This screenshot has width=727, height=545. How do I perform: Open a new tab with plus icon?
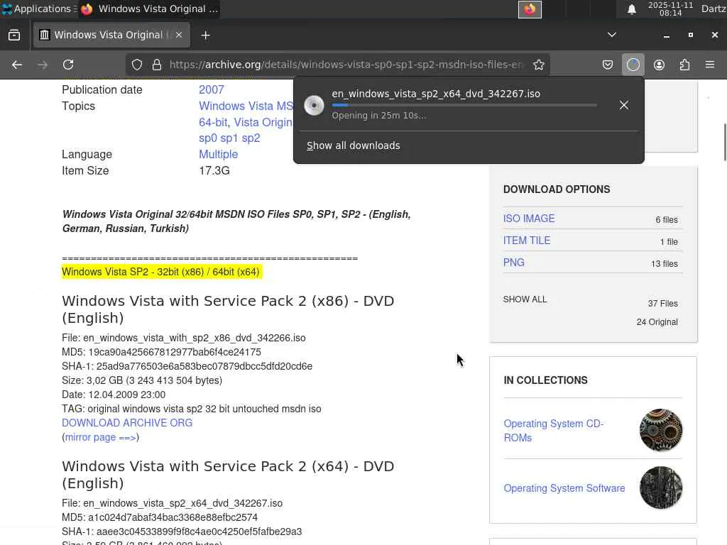[x=205, y=35]
